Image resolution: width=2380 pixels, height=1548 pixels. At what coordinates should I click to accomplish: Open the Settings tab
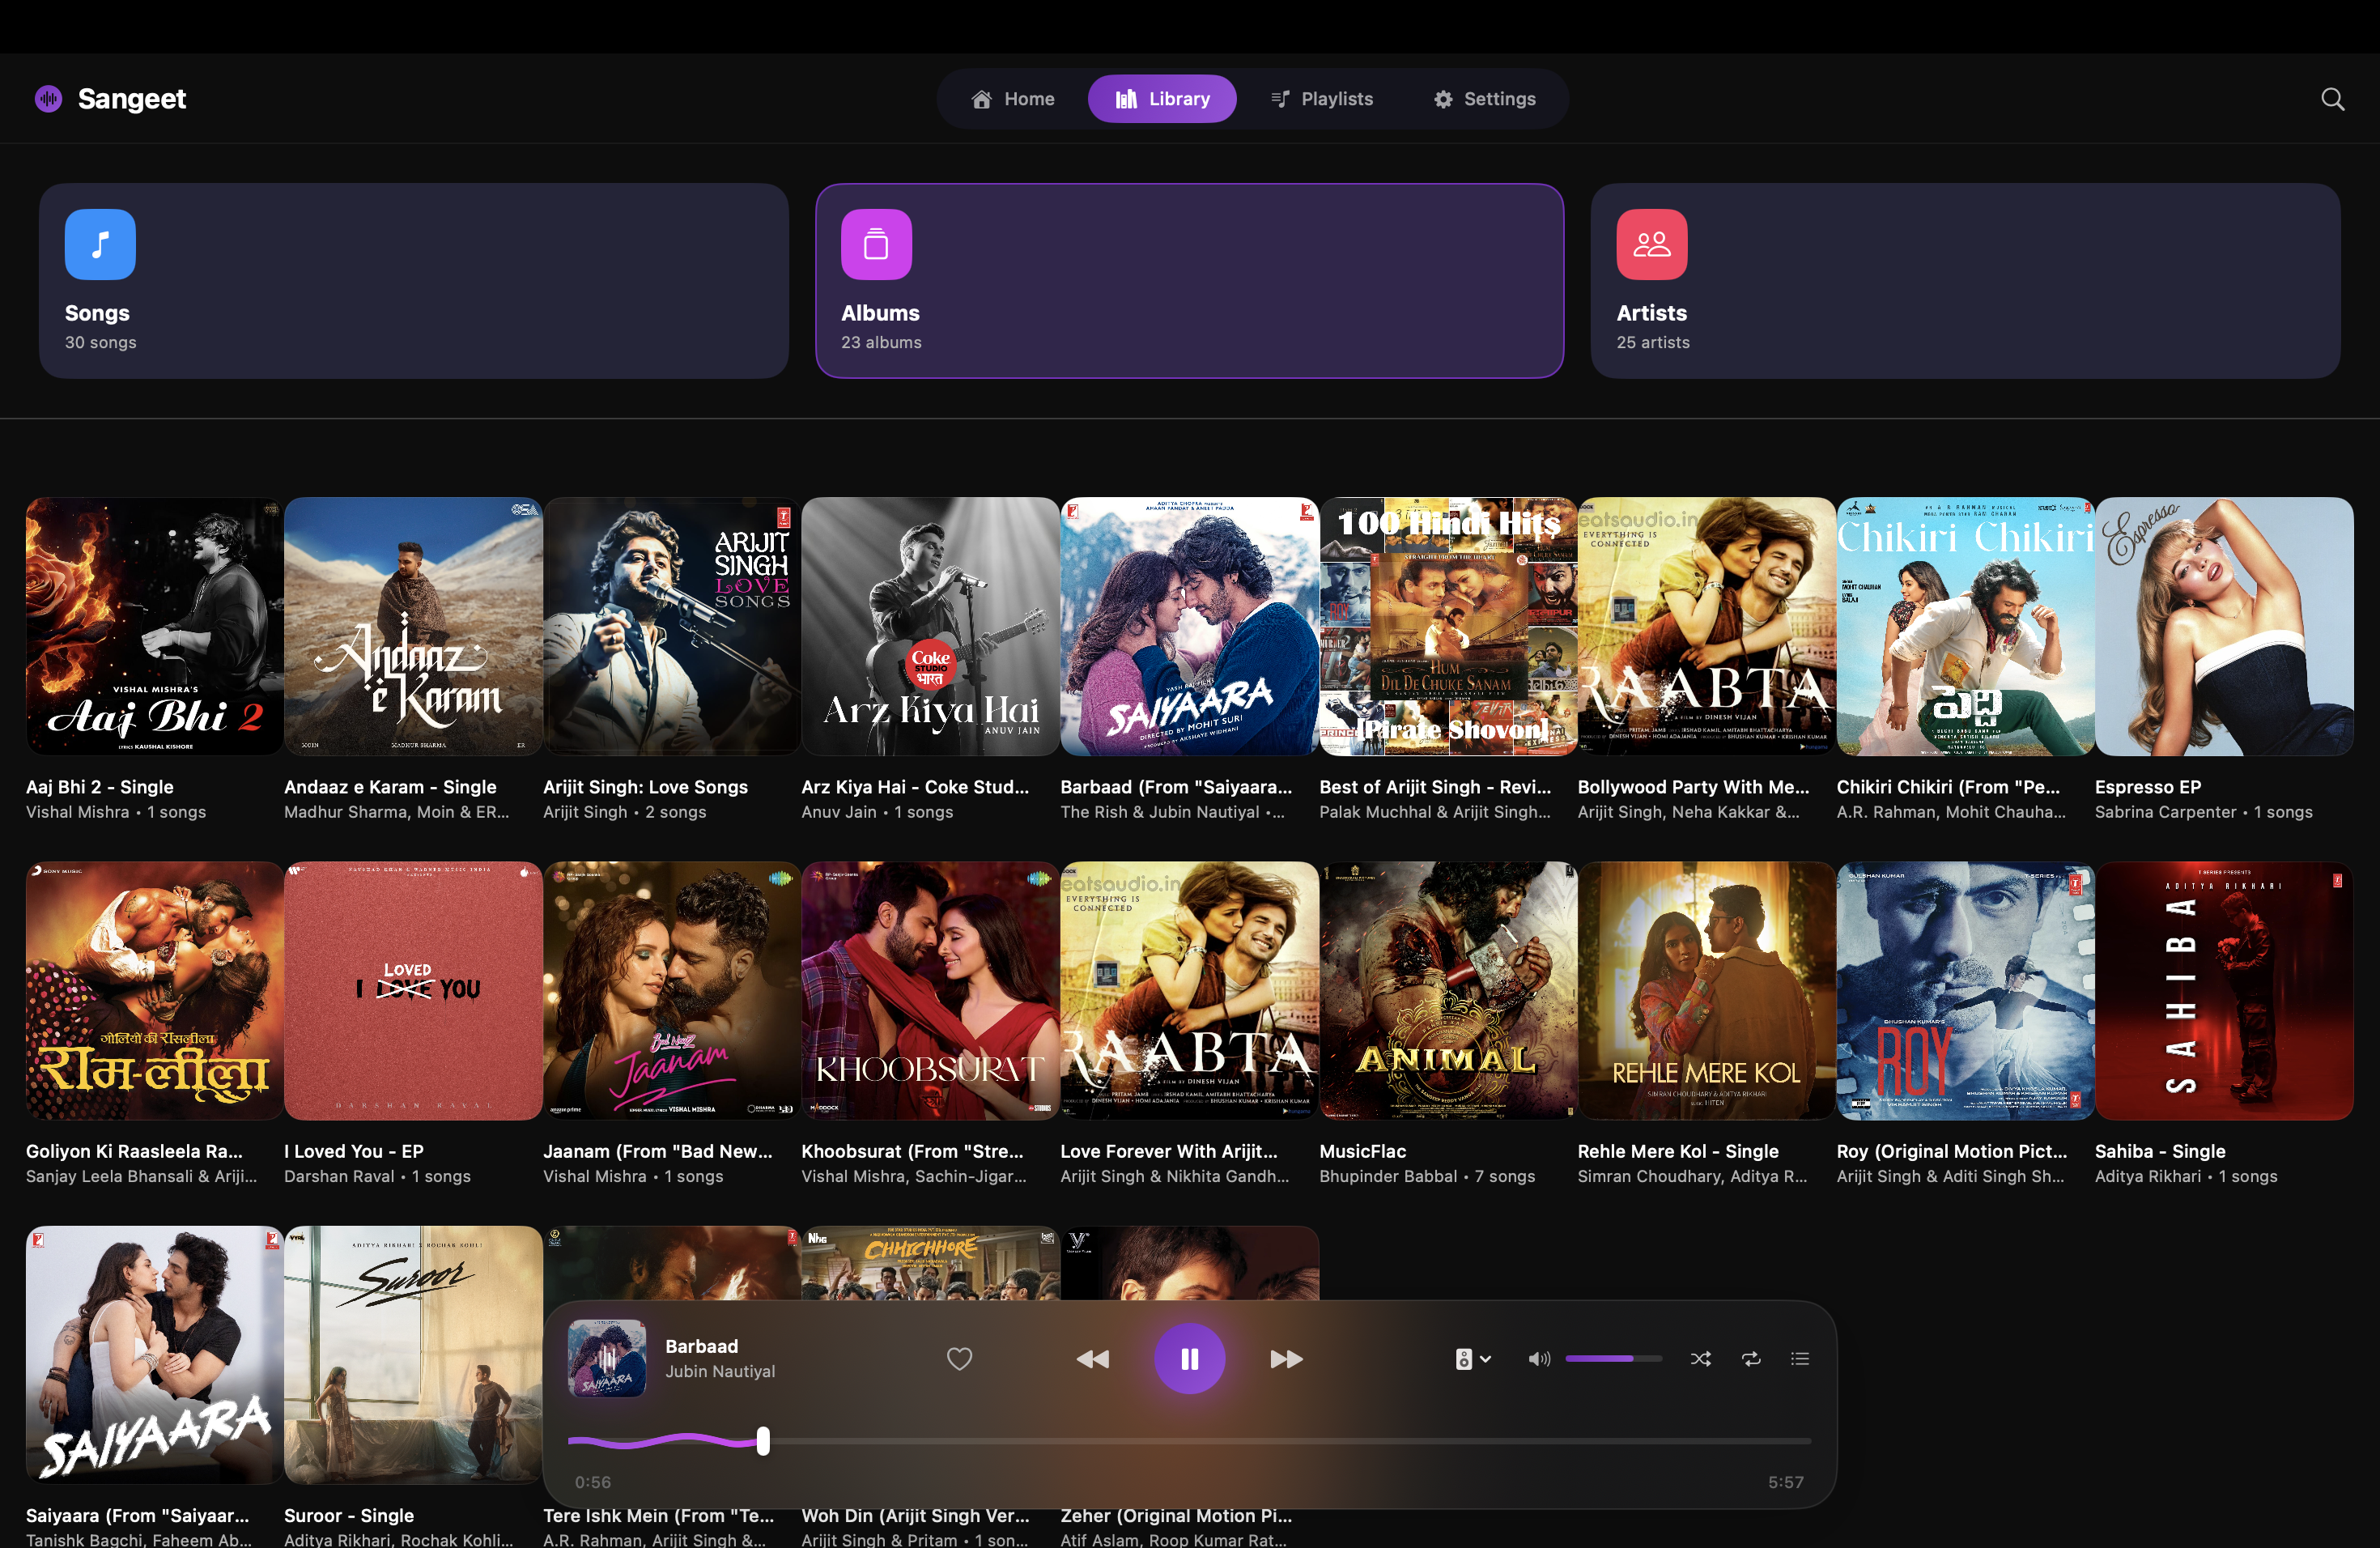(x=1484, y=98)
